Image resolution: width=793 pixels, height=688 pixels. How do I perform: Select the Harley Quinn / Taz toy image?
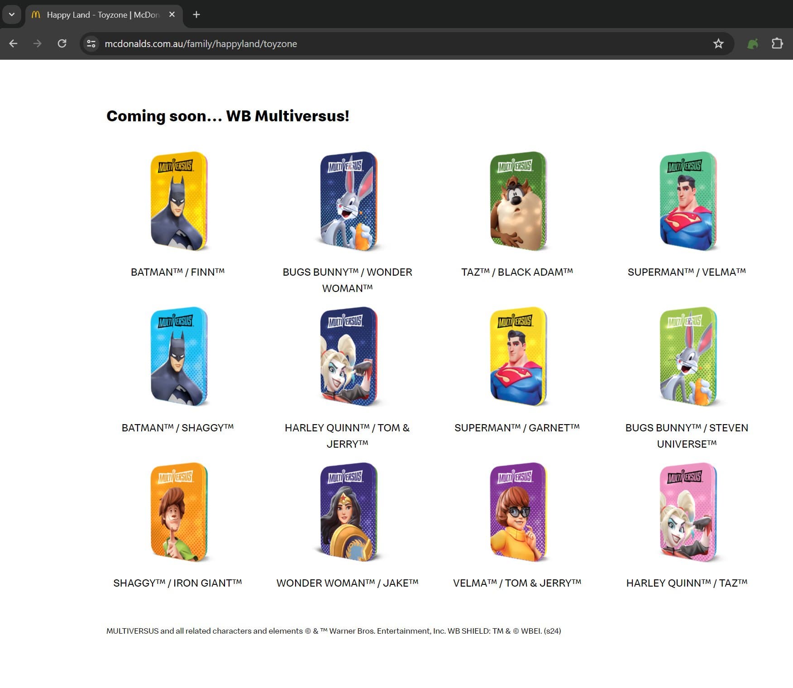(688, 512)
